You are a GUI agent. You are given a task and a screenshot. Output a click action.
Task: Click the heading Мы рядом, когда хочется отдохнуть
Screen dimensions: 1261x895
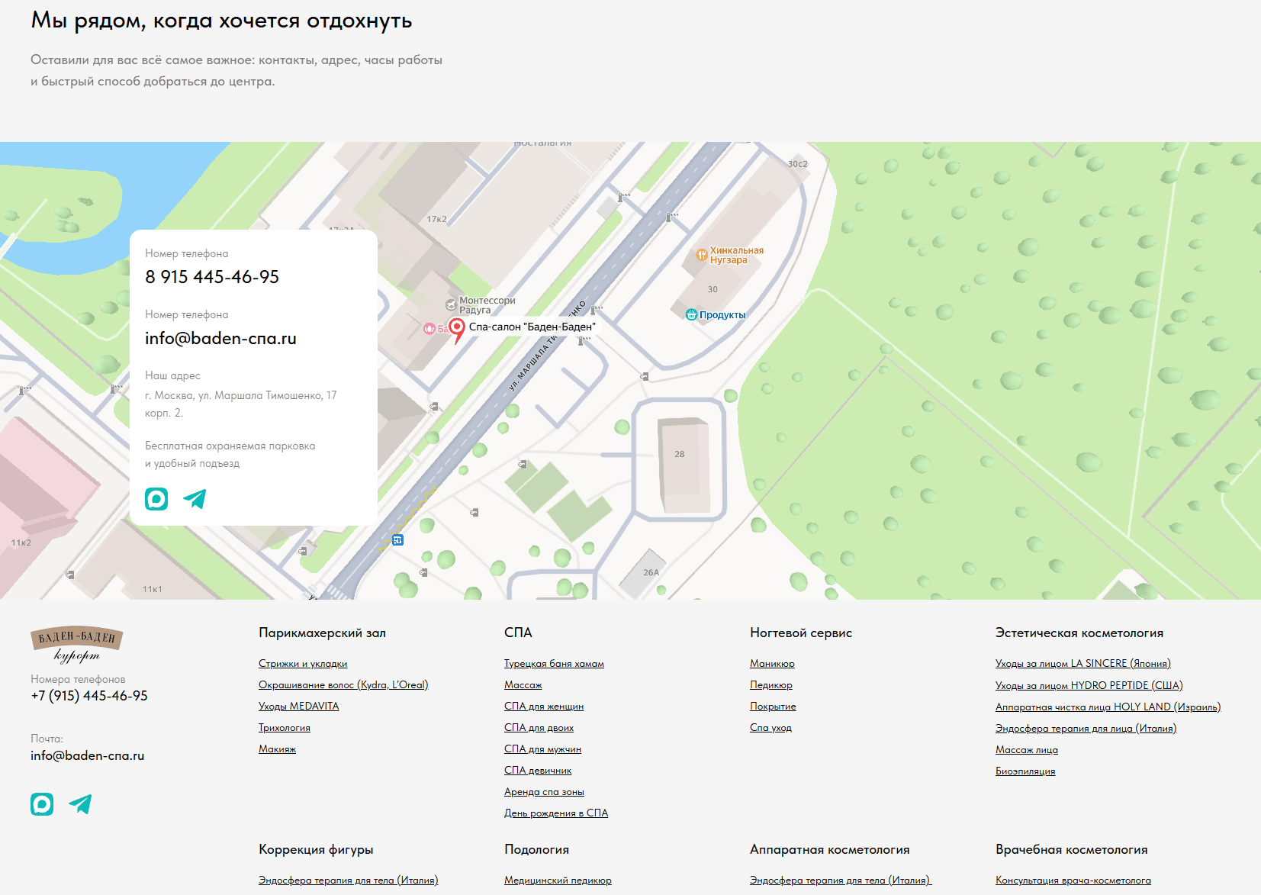tap(221, 21)
